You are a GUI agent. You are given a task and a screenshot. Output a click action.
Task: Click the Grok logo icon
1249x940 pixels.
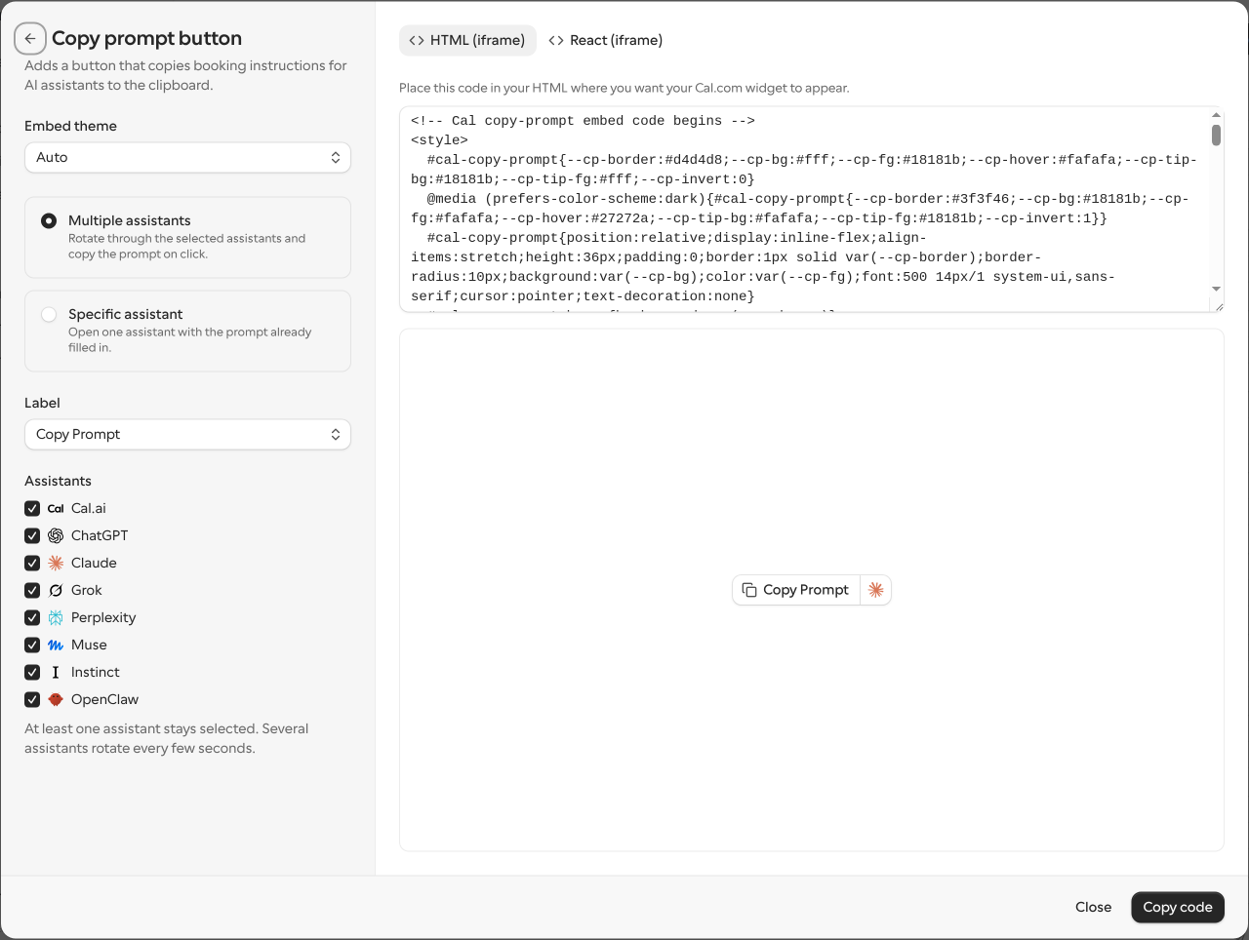coord(56,590)
